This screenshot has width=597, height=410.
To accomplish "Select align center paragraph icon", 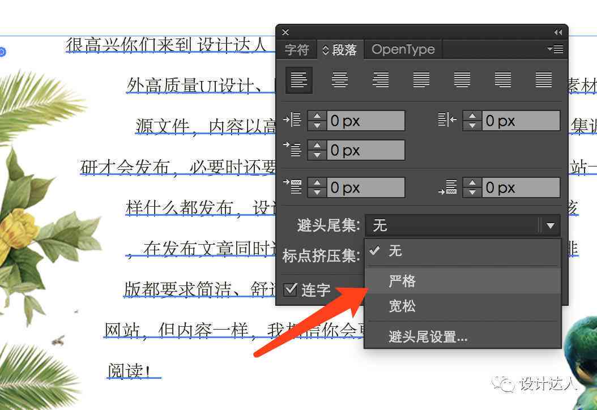I will pyautogui.click(x=340, y=80).
